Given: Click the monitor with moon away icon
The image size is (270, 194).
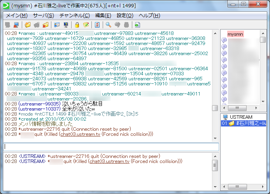Looking at the screenshot, I should 66,25.
